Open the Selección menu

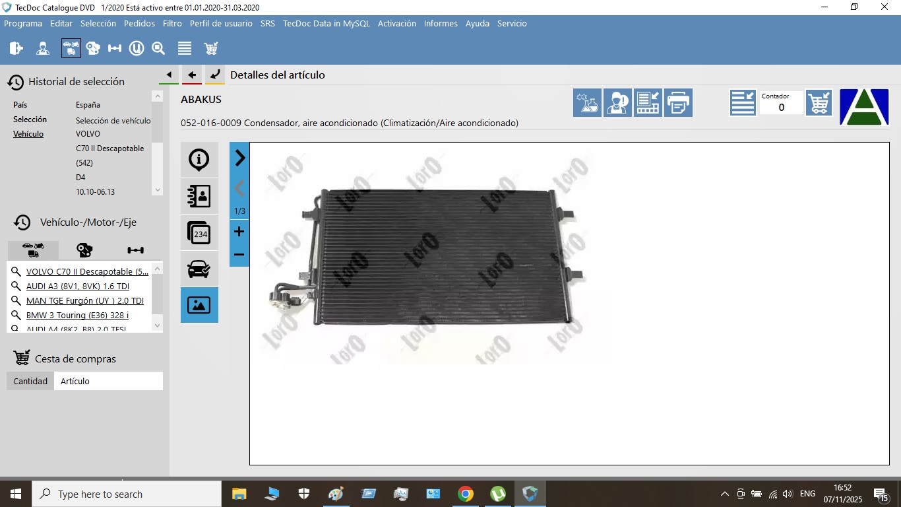[x=98, y=23]
